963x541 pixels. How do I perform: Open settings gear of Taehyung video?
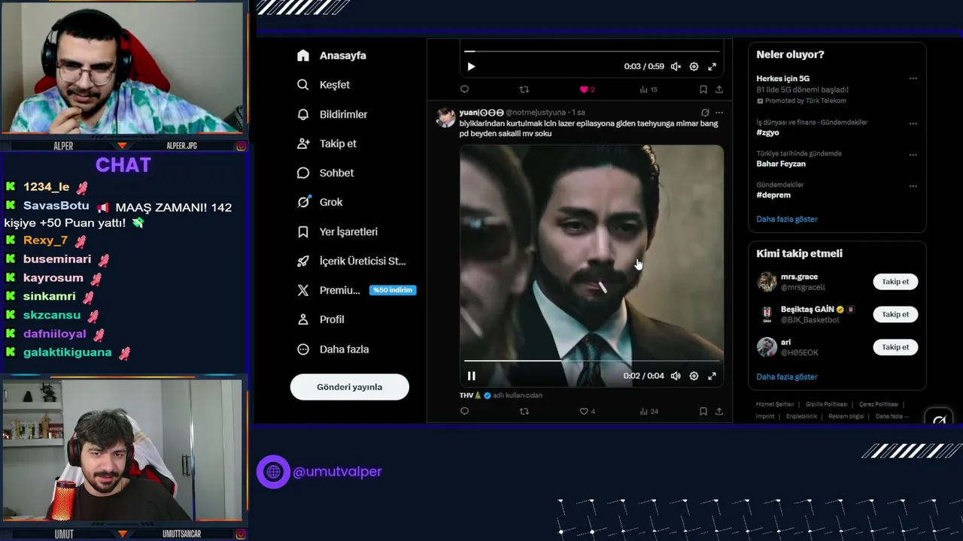click(694, 376)
